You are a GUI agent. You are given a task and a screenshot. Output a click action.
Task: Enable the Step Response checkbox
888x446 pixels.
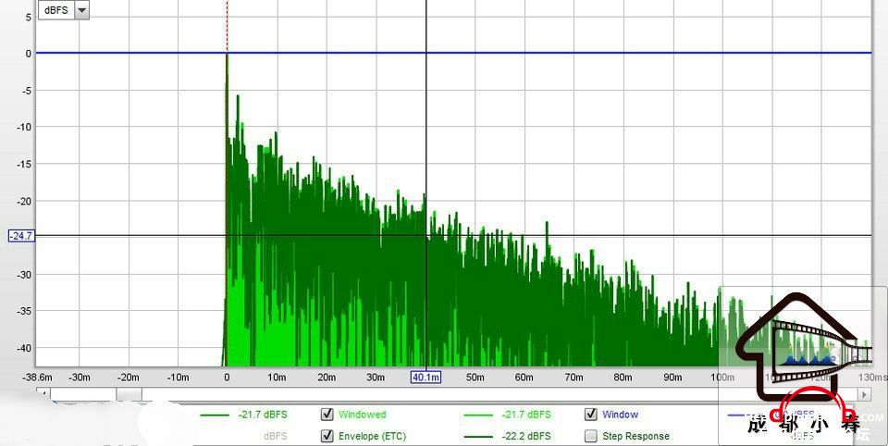(591, 436)
